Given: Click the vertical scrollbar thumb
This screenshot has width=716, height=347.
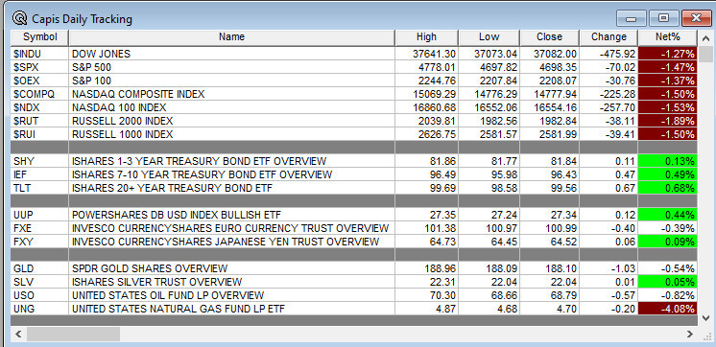Looking at the screenshot, I should point(706,55).
